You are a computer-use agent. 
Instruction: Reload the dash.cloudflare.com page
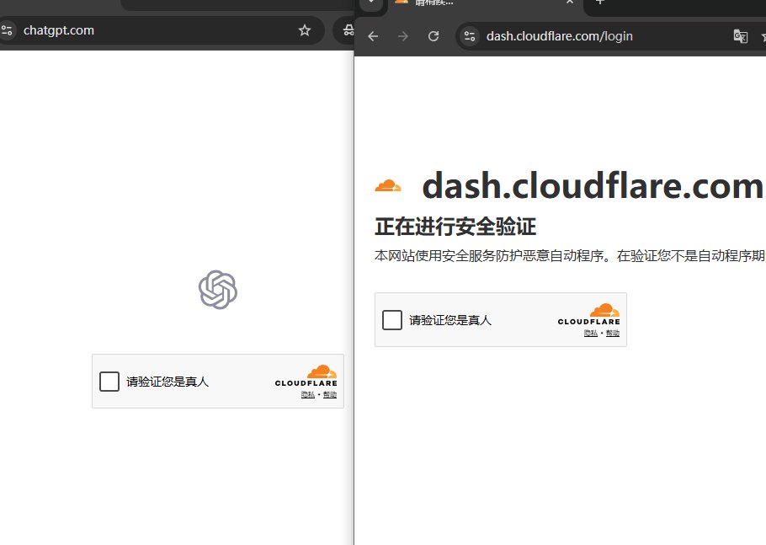tap(434, 36)
